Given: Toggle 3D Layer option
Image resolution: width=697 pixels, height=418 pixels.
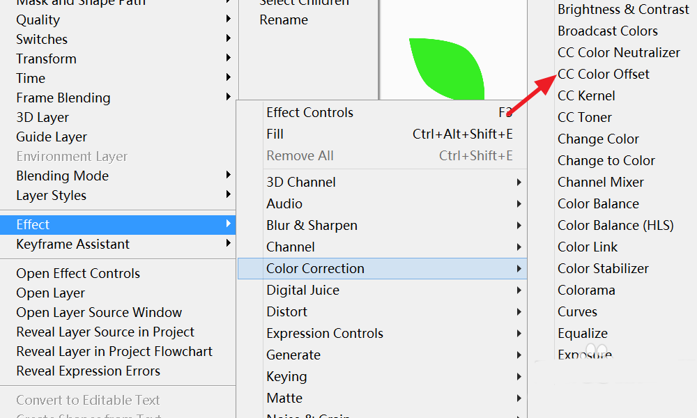Looking at the screenshot, I should click(x=43, y=117).
